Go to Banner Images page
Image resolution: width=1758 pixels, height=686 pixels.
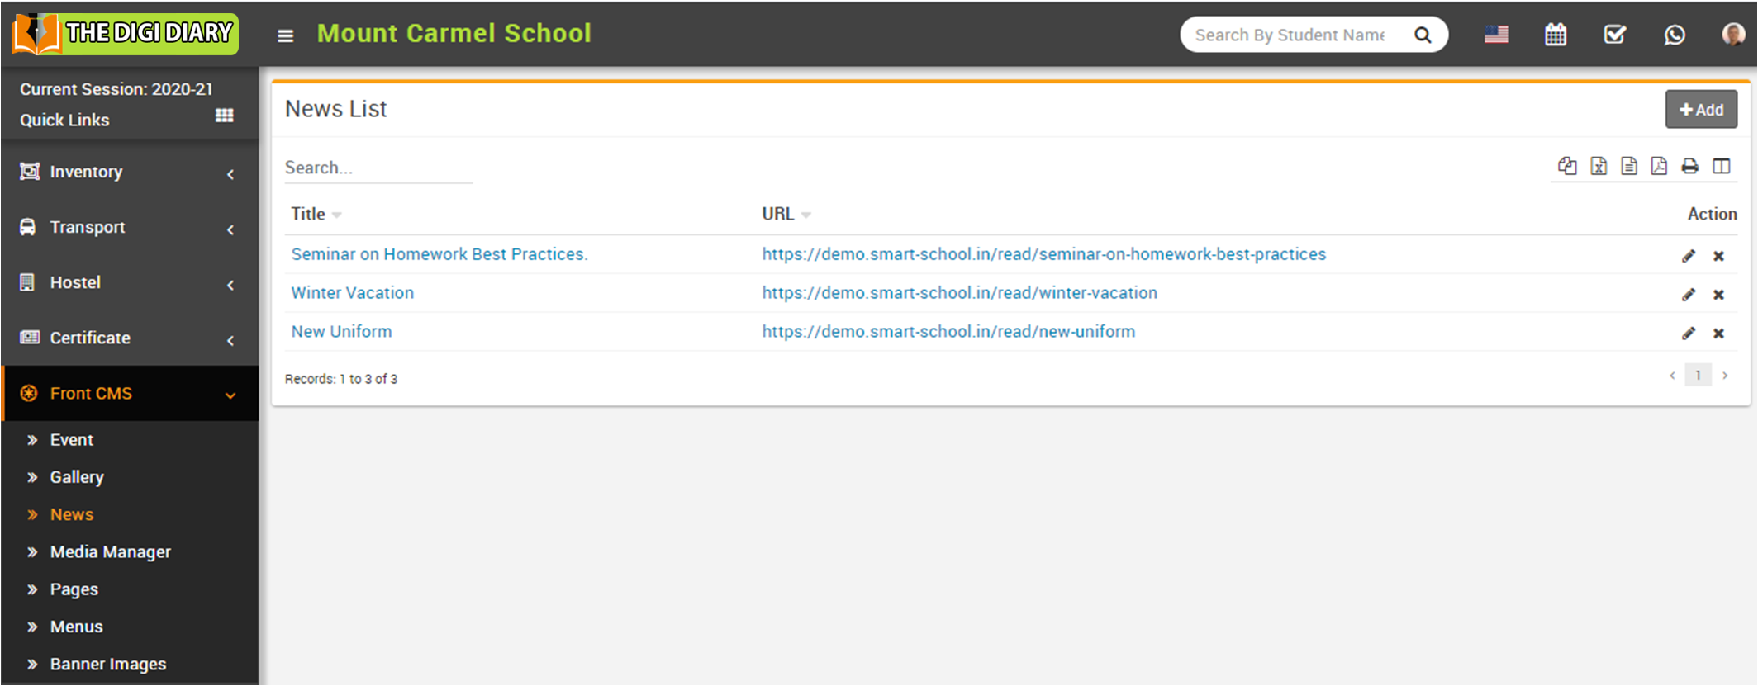tap(107, 664)
